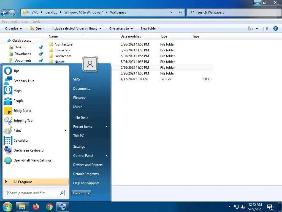Open the Maps app
Viewport: 282px width, 212px height.
[x=36, y=91]
